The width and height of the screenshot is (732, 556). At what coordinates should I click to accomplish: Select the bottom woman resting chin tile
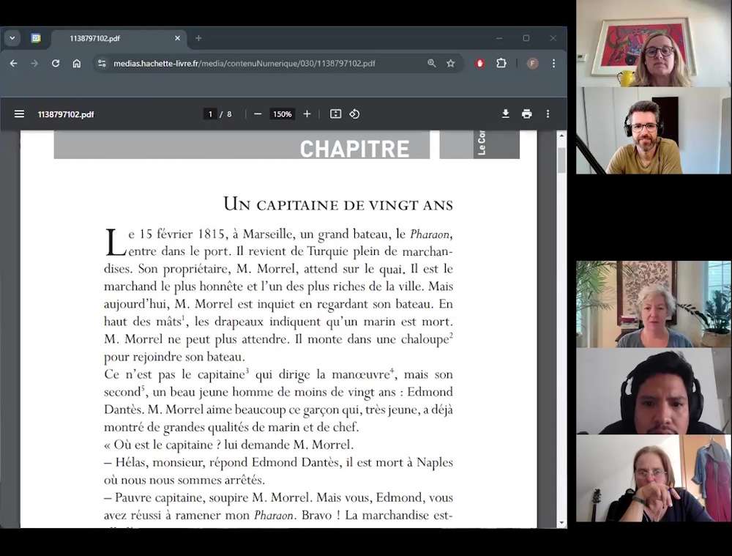654,478
